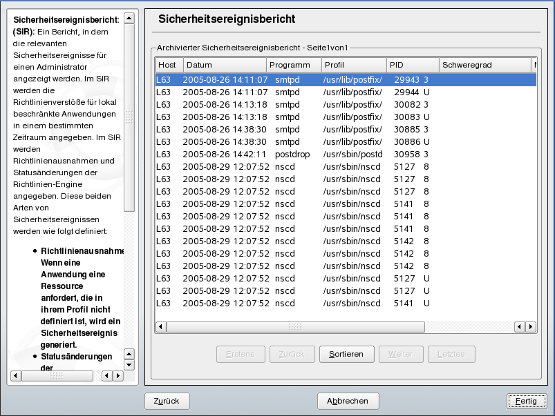
Task: Click the table's horizontal scrollbar thumb
Action: point(295,327)
